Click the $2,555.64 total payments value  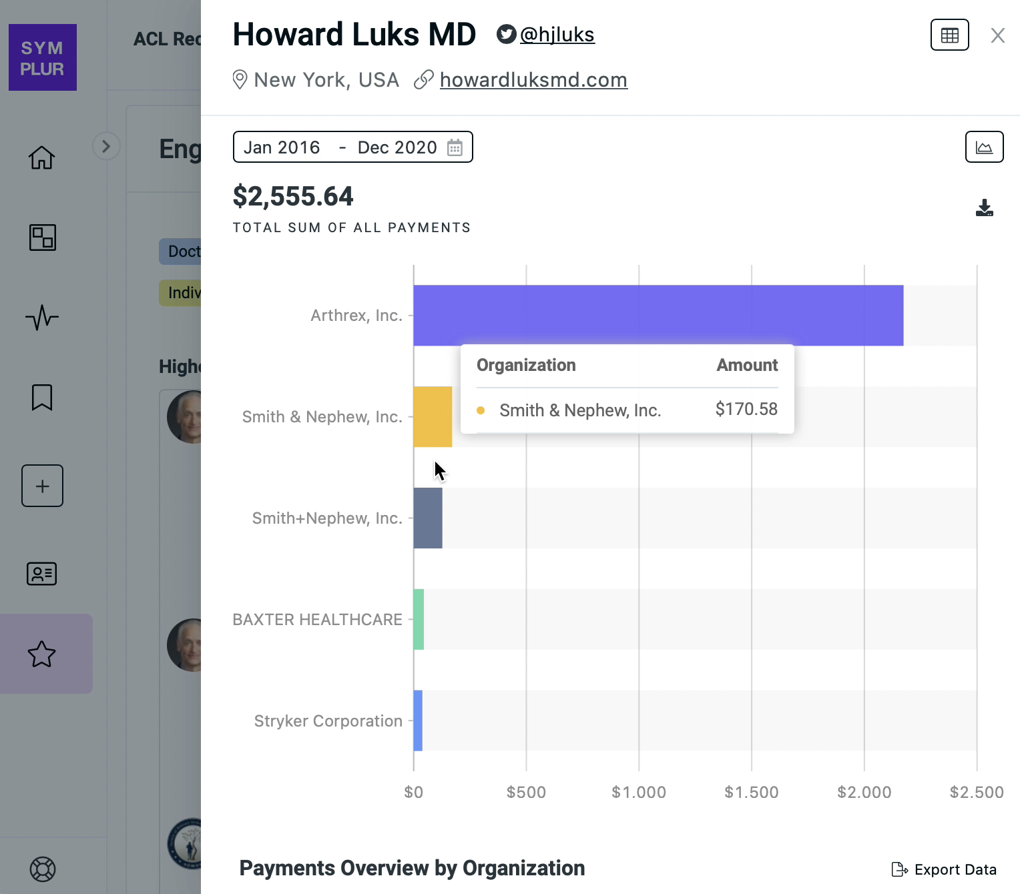[x=293, y=196]
